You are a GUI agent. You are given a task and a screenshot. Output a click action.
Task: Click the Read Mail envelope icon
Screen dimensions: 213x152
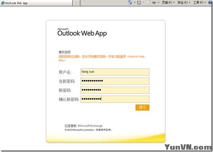148,2
